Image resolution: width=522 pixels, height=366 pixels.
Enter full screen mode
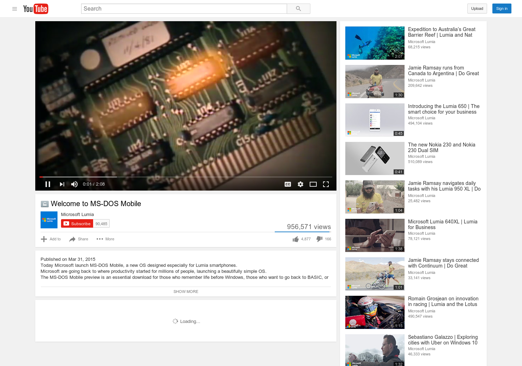326,184
